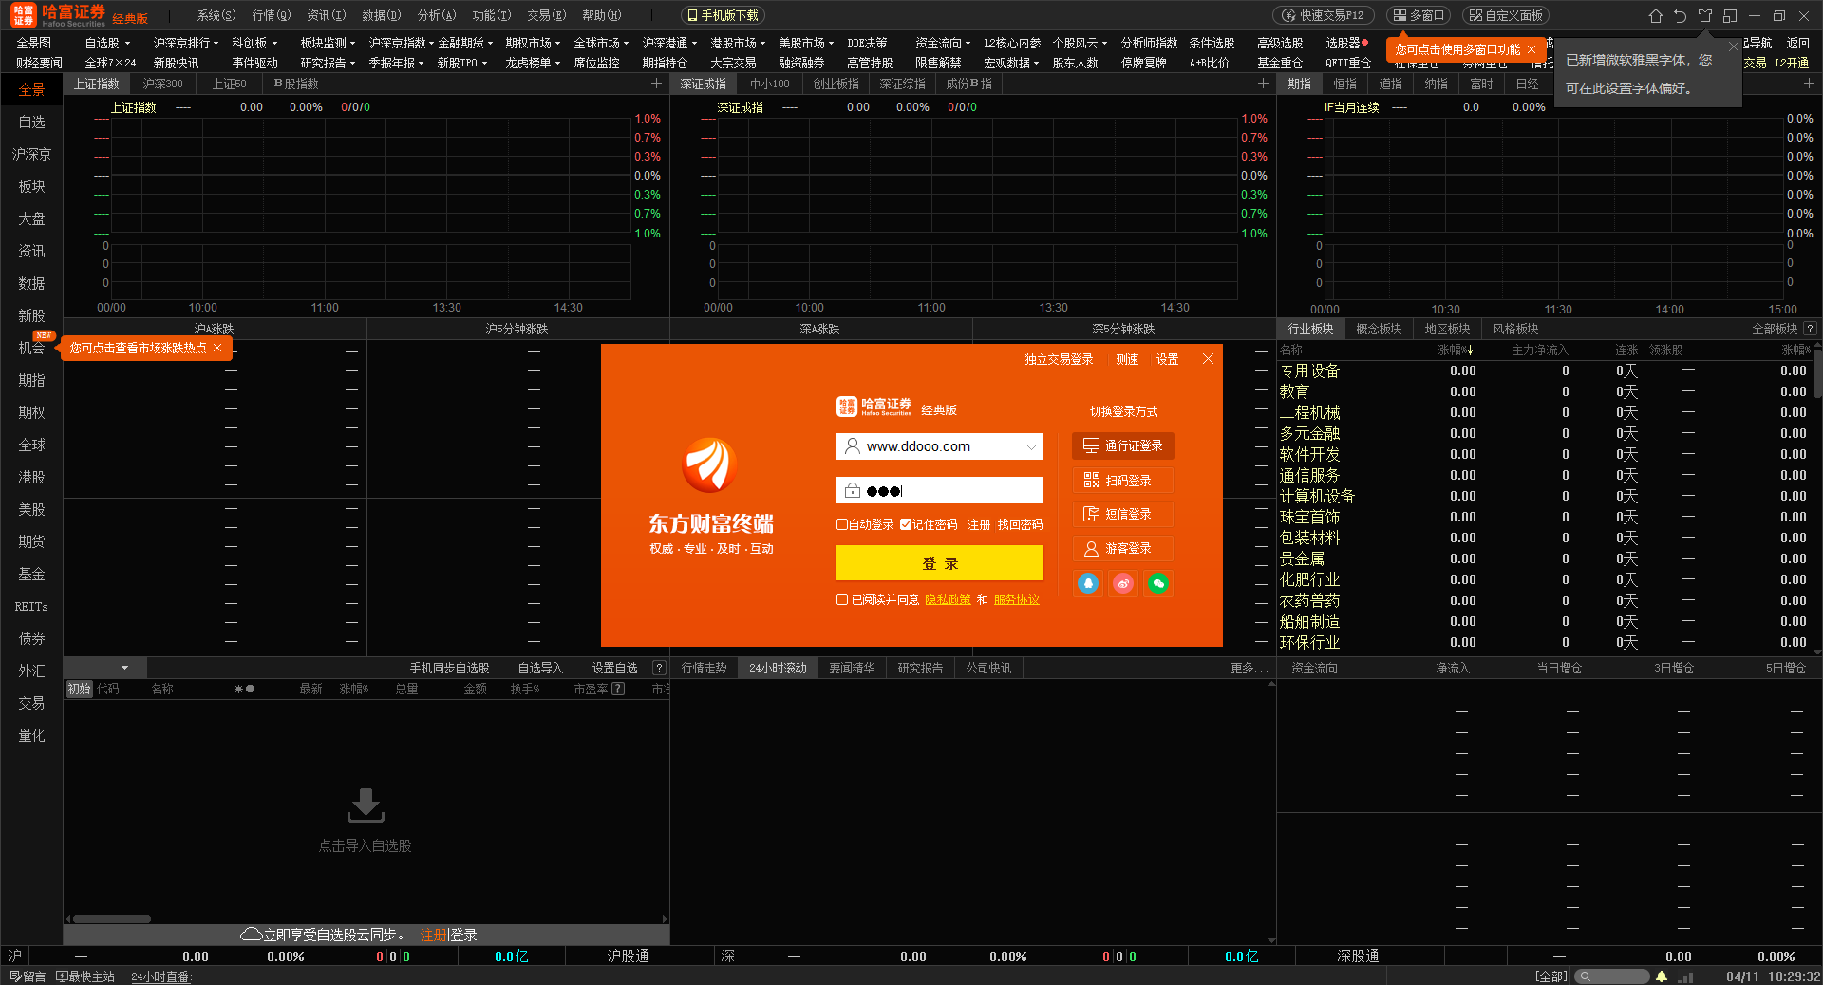Choose SMS login (短信登录)
Image resolution: width=1823 pixels, height=985 pixels.
[1123, 515]
